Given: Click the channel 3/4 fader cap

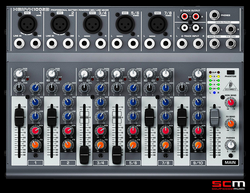Looking at the screenshot, I should click(x=84, y=155).
